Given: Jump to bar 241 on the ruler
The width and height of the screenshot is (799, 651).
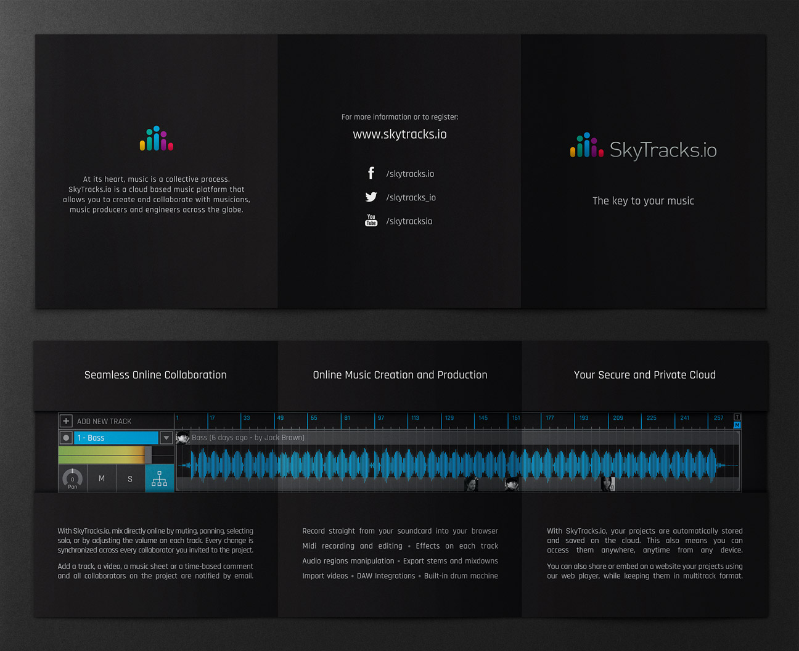Looking at the screenshot, I should point(685,418).
